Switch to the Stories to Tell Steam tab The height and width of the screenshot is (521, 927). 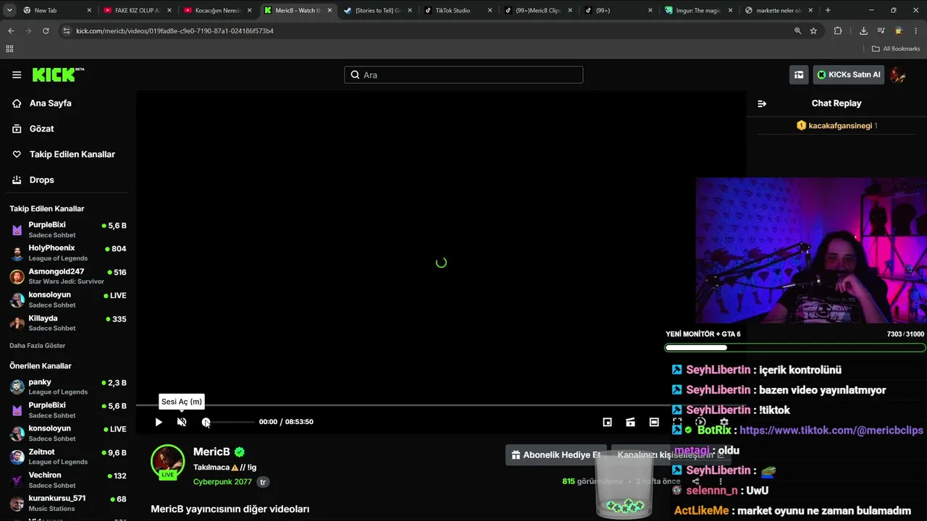click(378, 10)
